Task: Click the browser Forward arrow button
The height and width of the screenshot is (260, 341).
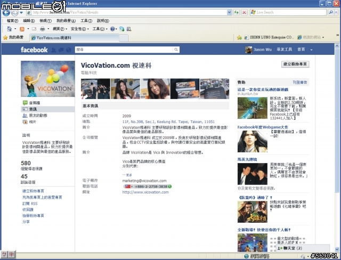Action: (x=14, y=13)
